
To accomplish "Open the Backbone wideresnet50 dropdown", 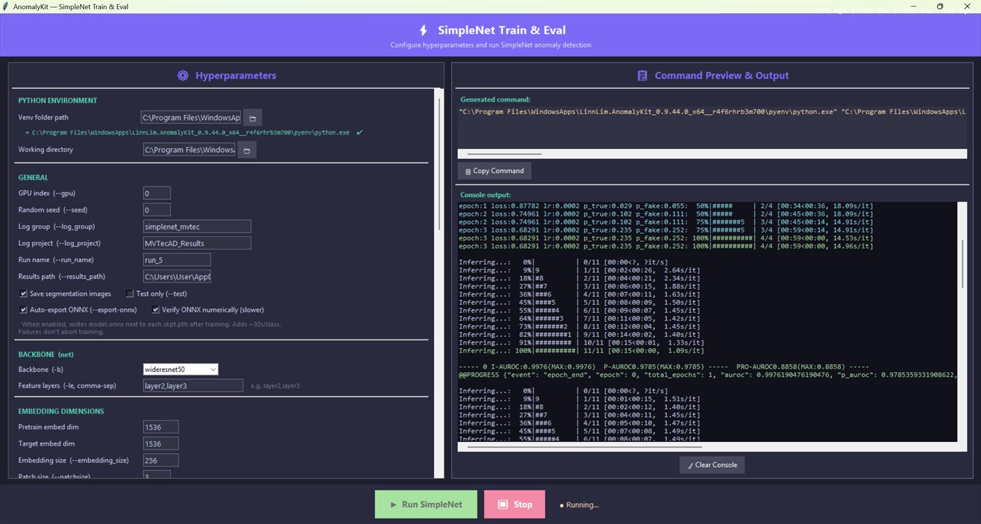I will (180, 369).
